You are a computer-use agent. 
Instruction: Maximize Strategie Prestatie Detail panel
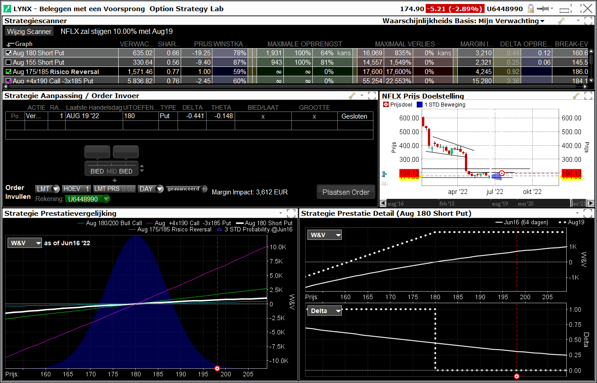(589, 213)
